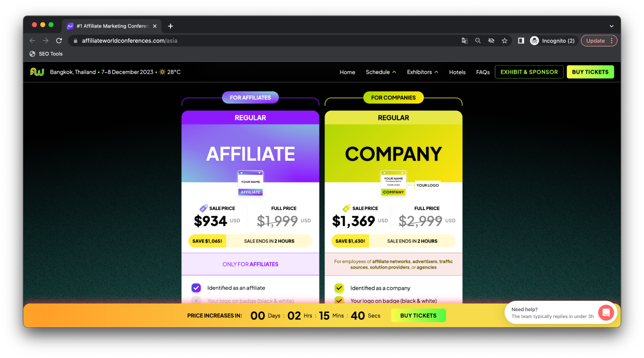This screenshot has width=644, height=358.
Task: Toggle the Schedule dropdown navigation menu
Action: click(380, 72)
